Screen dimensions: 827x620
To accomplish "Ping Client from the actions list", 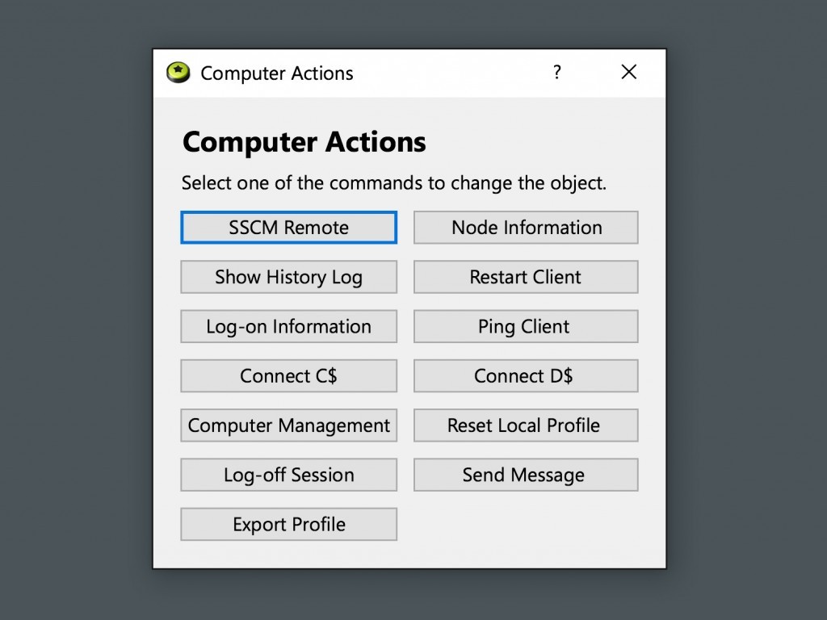I will pos(526,327).
